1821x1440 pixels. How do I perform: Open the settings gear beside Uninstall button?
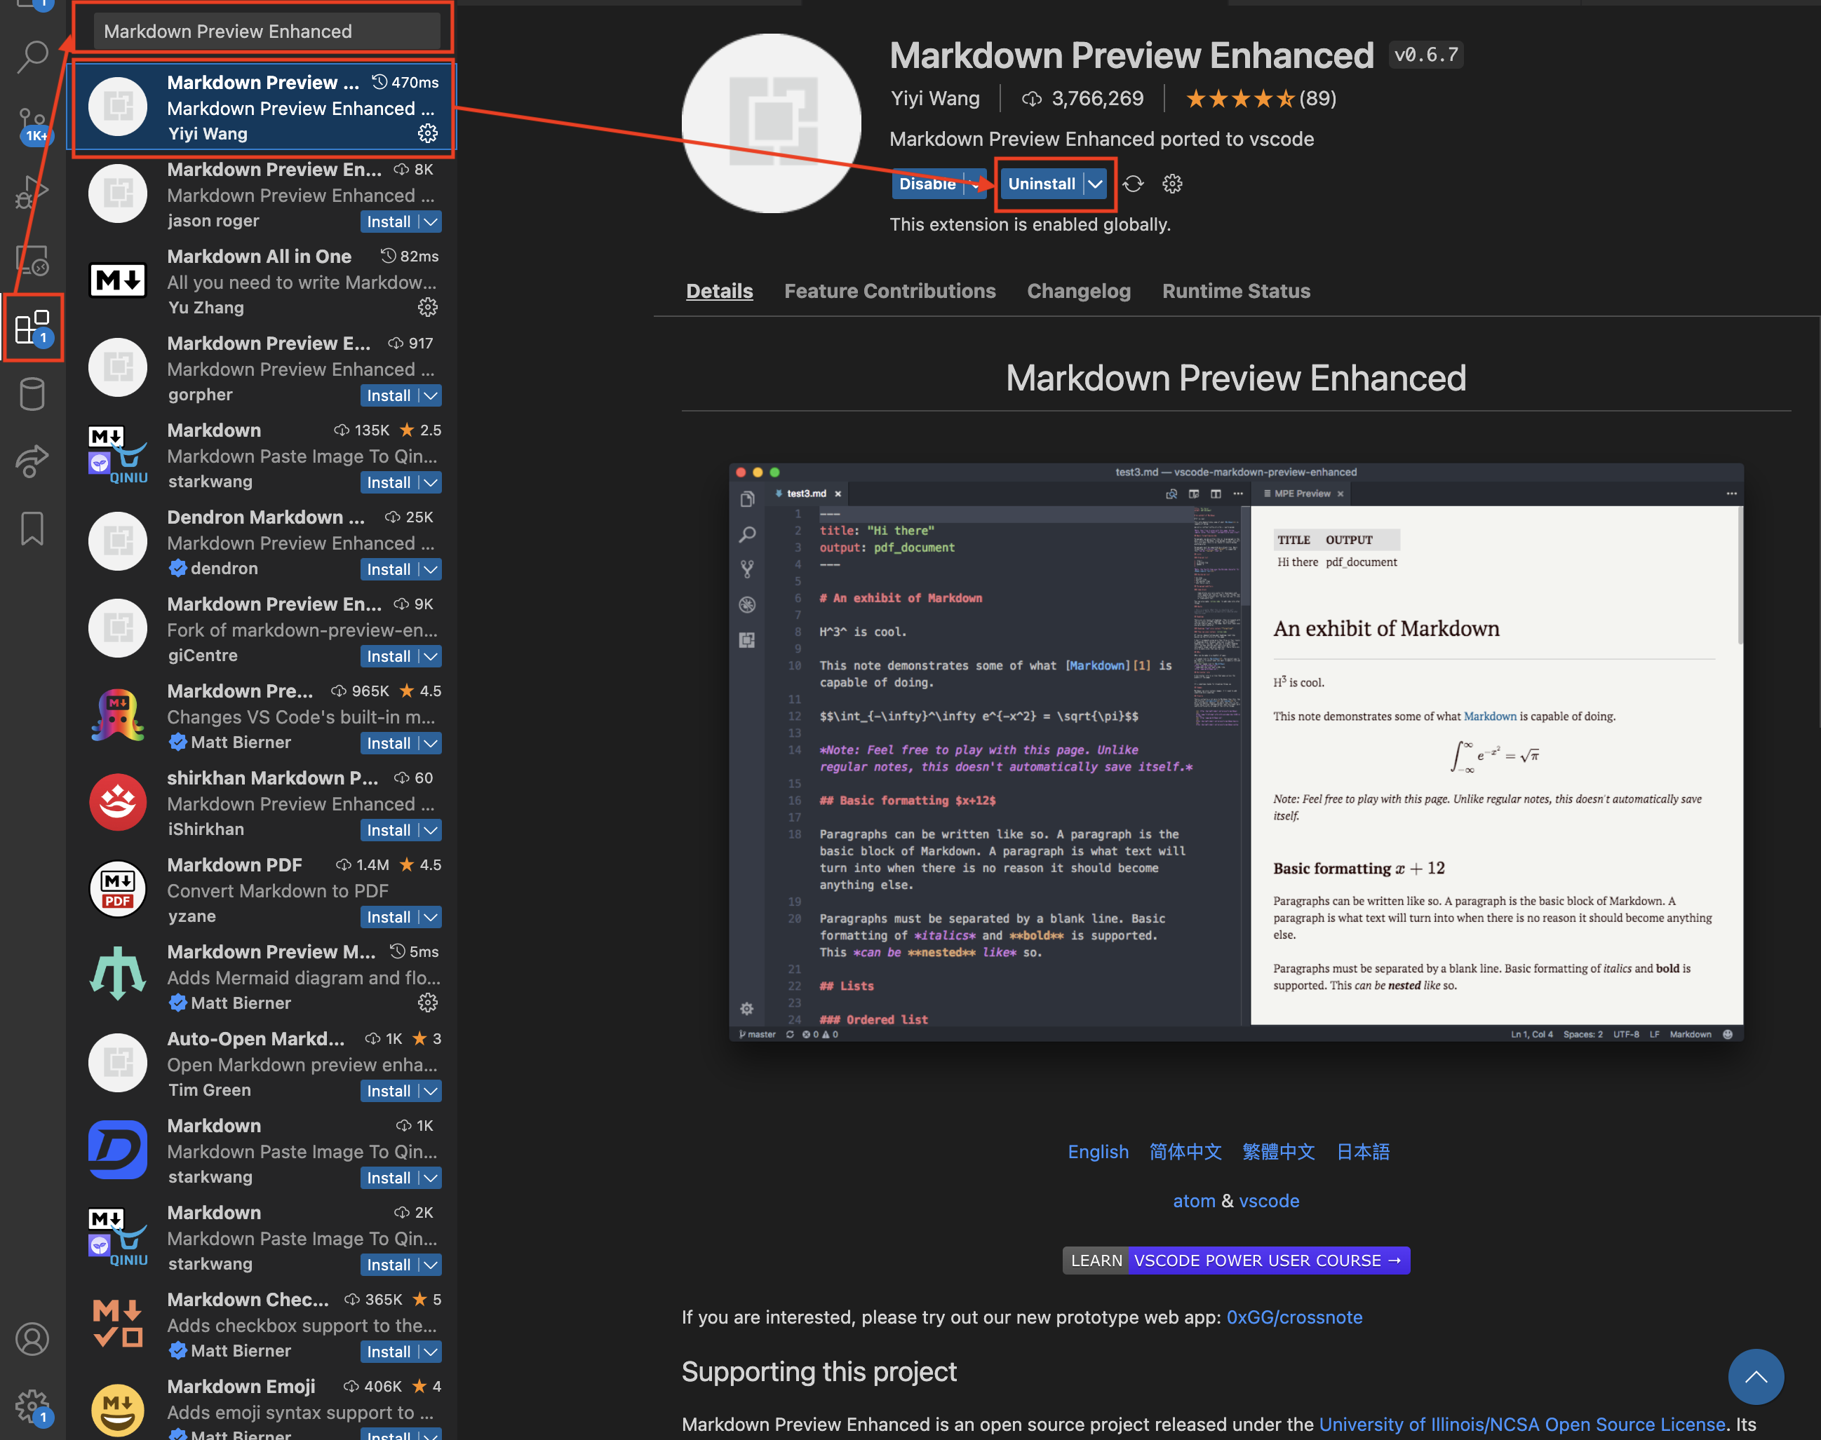pyautogui.click(x=1172, y=184)
